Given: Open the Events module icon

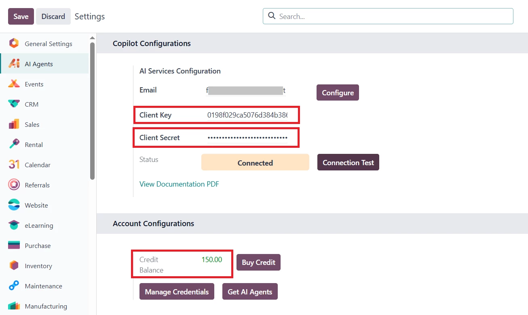Looking at the screenshot, I should [14, 84].
